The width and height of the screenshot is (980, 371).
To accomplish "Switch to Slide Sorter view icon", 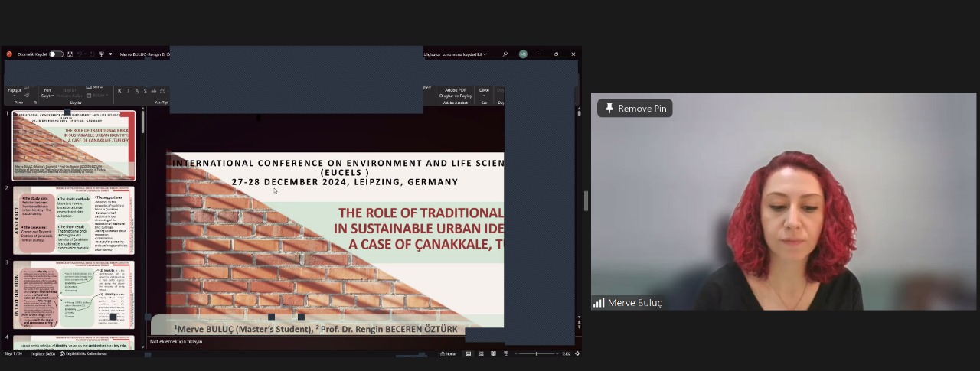I will tap(481, 353).
